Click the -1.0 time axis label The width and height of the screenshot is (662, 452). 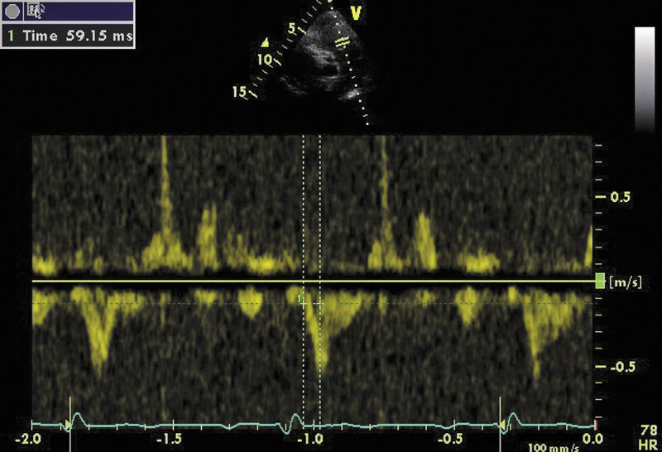(x=309, y=440)
